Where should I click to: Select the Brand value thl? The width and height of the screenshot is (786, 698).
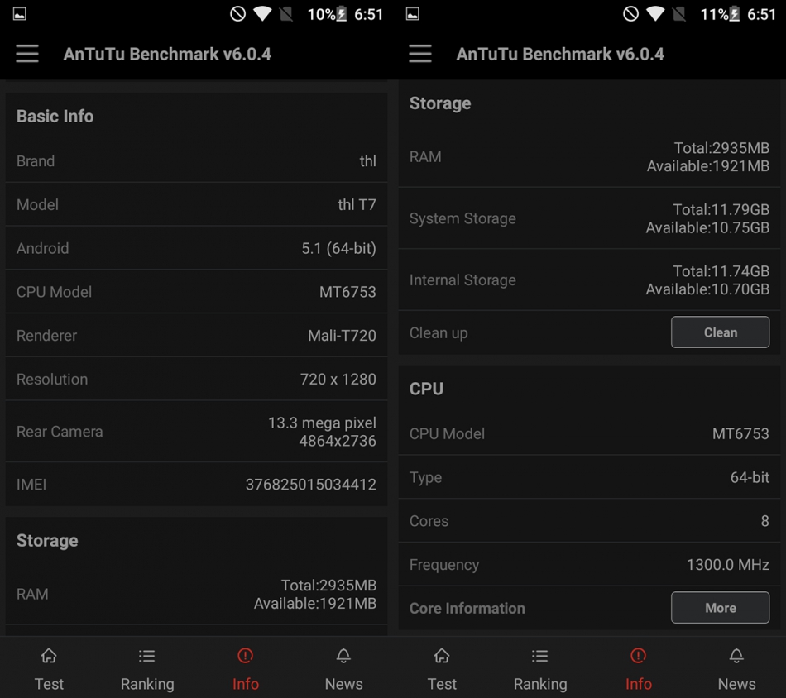pos(367,160)
